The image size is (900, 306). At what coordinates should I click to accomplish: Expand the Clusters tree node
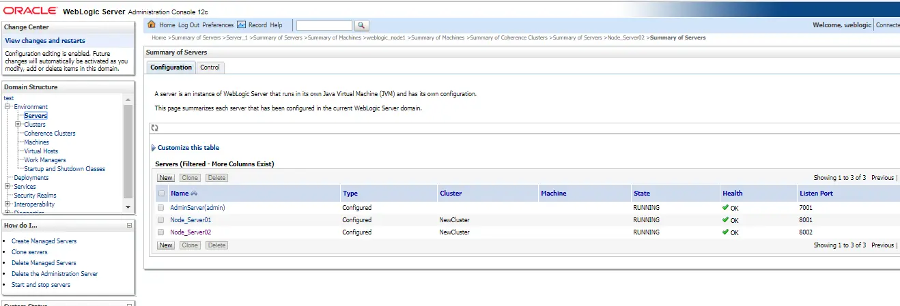click(x=18, y=125)
